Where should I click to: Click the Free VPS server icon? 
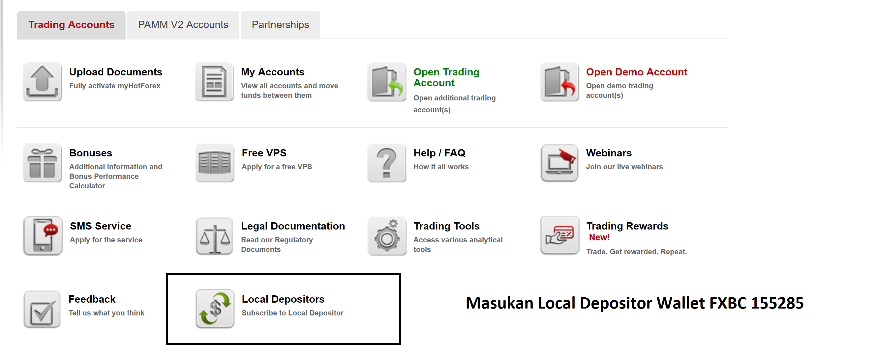point(214,163)
